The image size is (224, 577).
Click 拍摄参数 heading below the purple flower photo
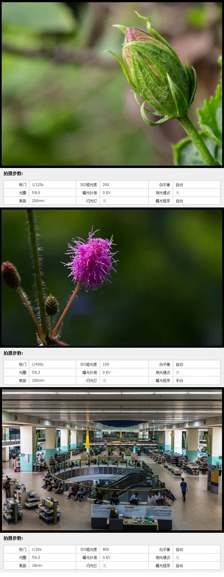tap(13, 353)
